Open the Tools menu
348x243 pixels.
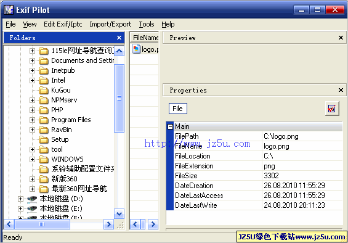coord(147,24)
